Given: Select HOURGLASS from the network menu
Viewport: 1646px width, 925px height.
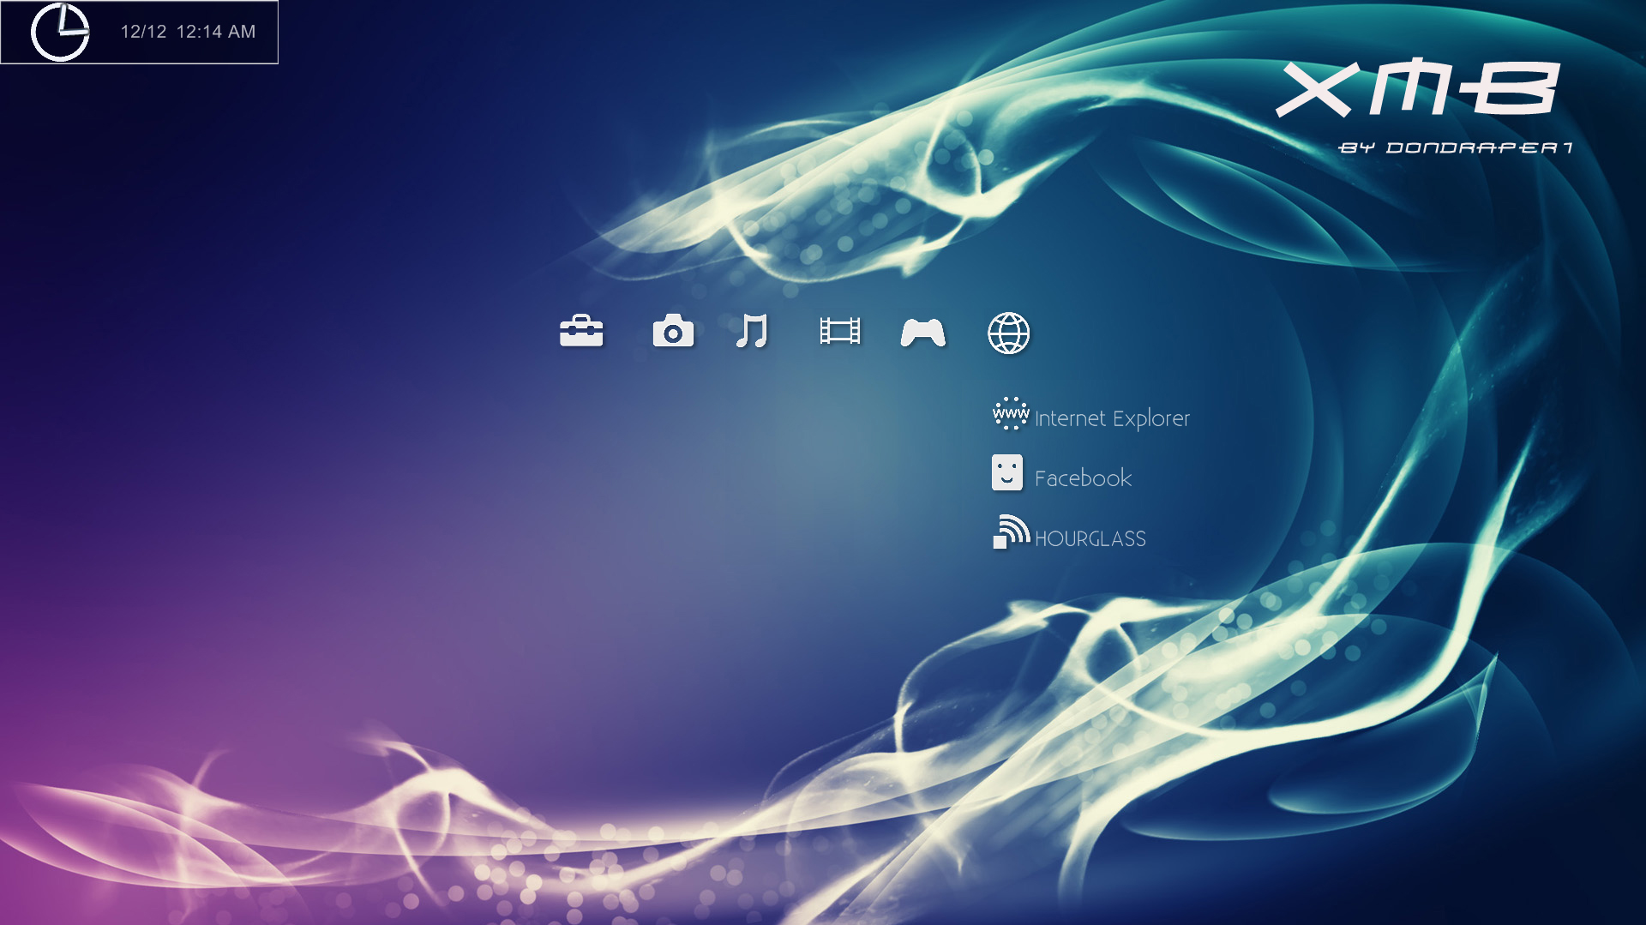Looking at the screenshot, I should (x=1091, y=538).
